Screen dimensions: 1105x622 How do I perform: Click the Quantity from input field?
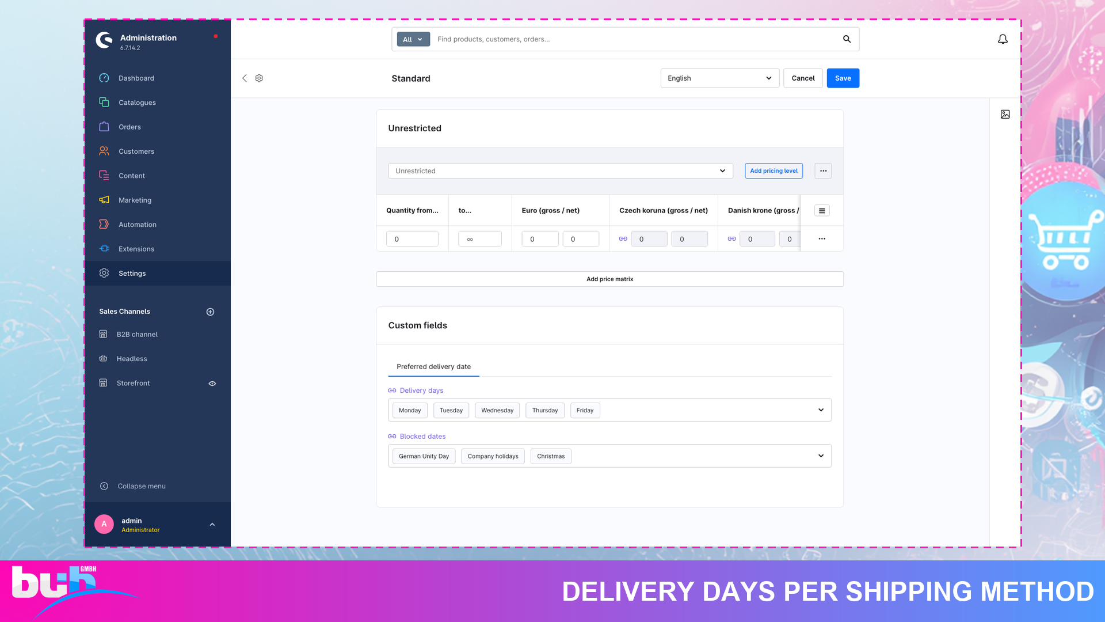[412, 239]
